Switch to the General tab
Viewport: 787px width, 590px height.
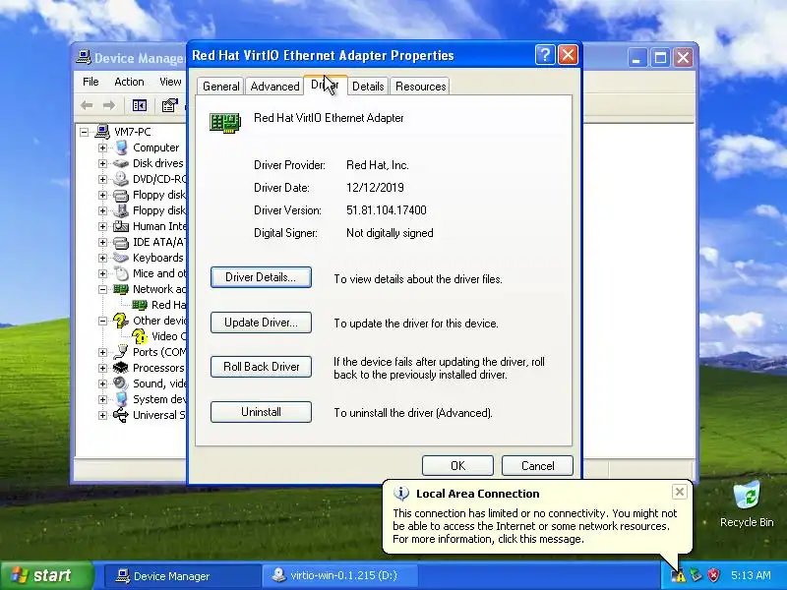220,87
